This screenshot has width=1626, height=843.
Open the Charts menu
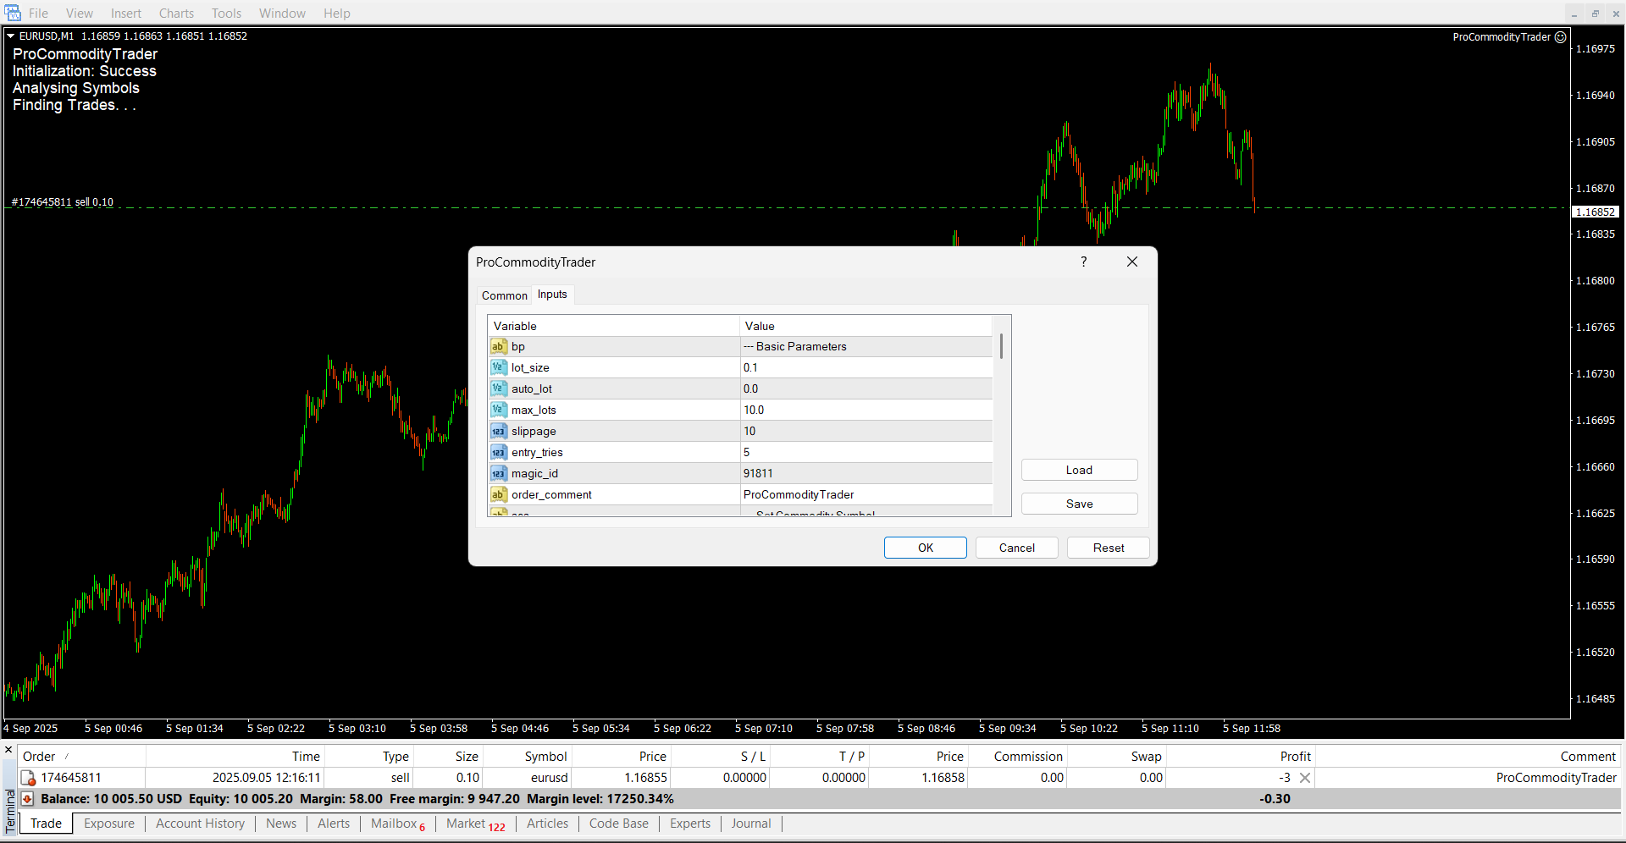point(176,14)
